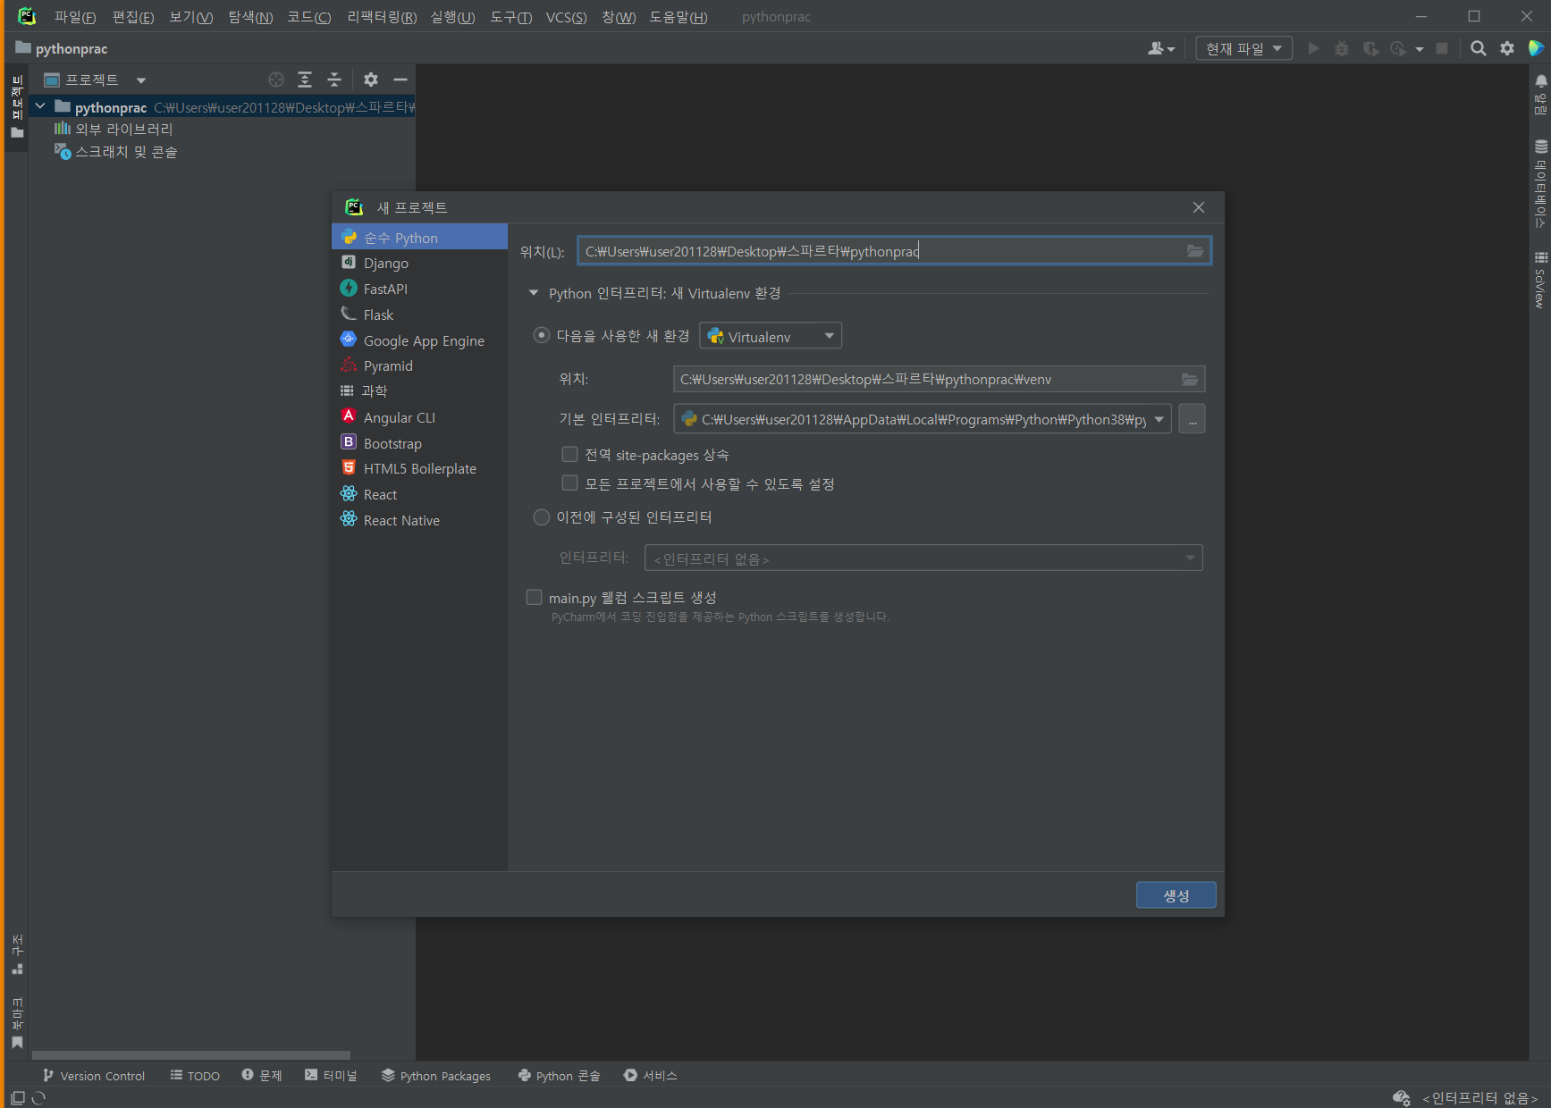
Task: Open the 프로젝트 view selector dropdown
Action: pos(96,80)
